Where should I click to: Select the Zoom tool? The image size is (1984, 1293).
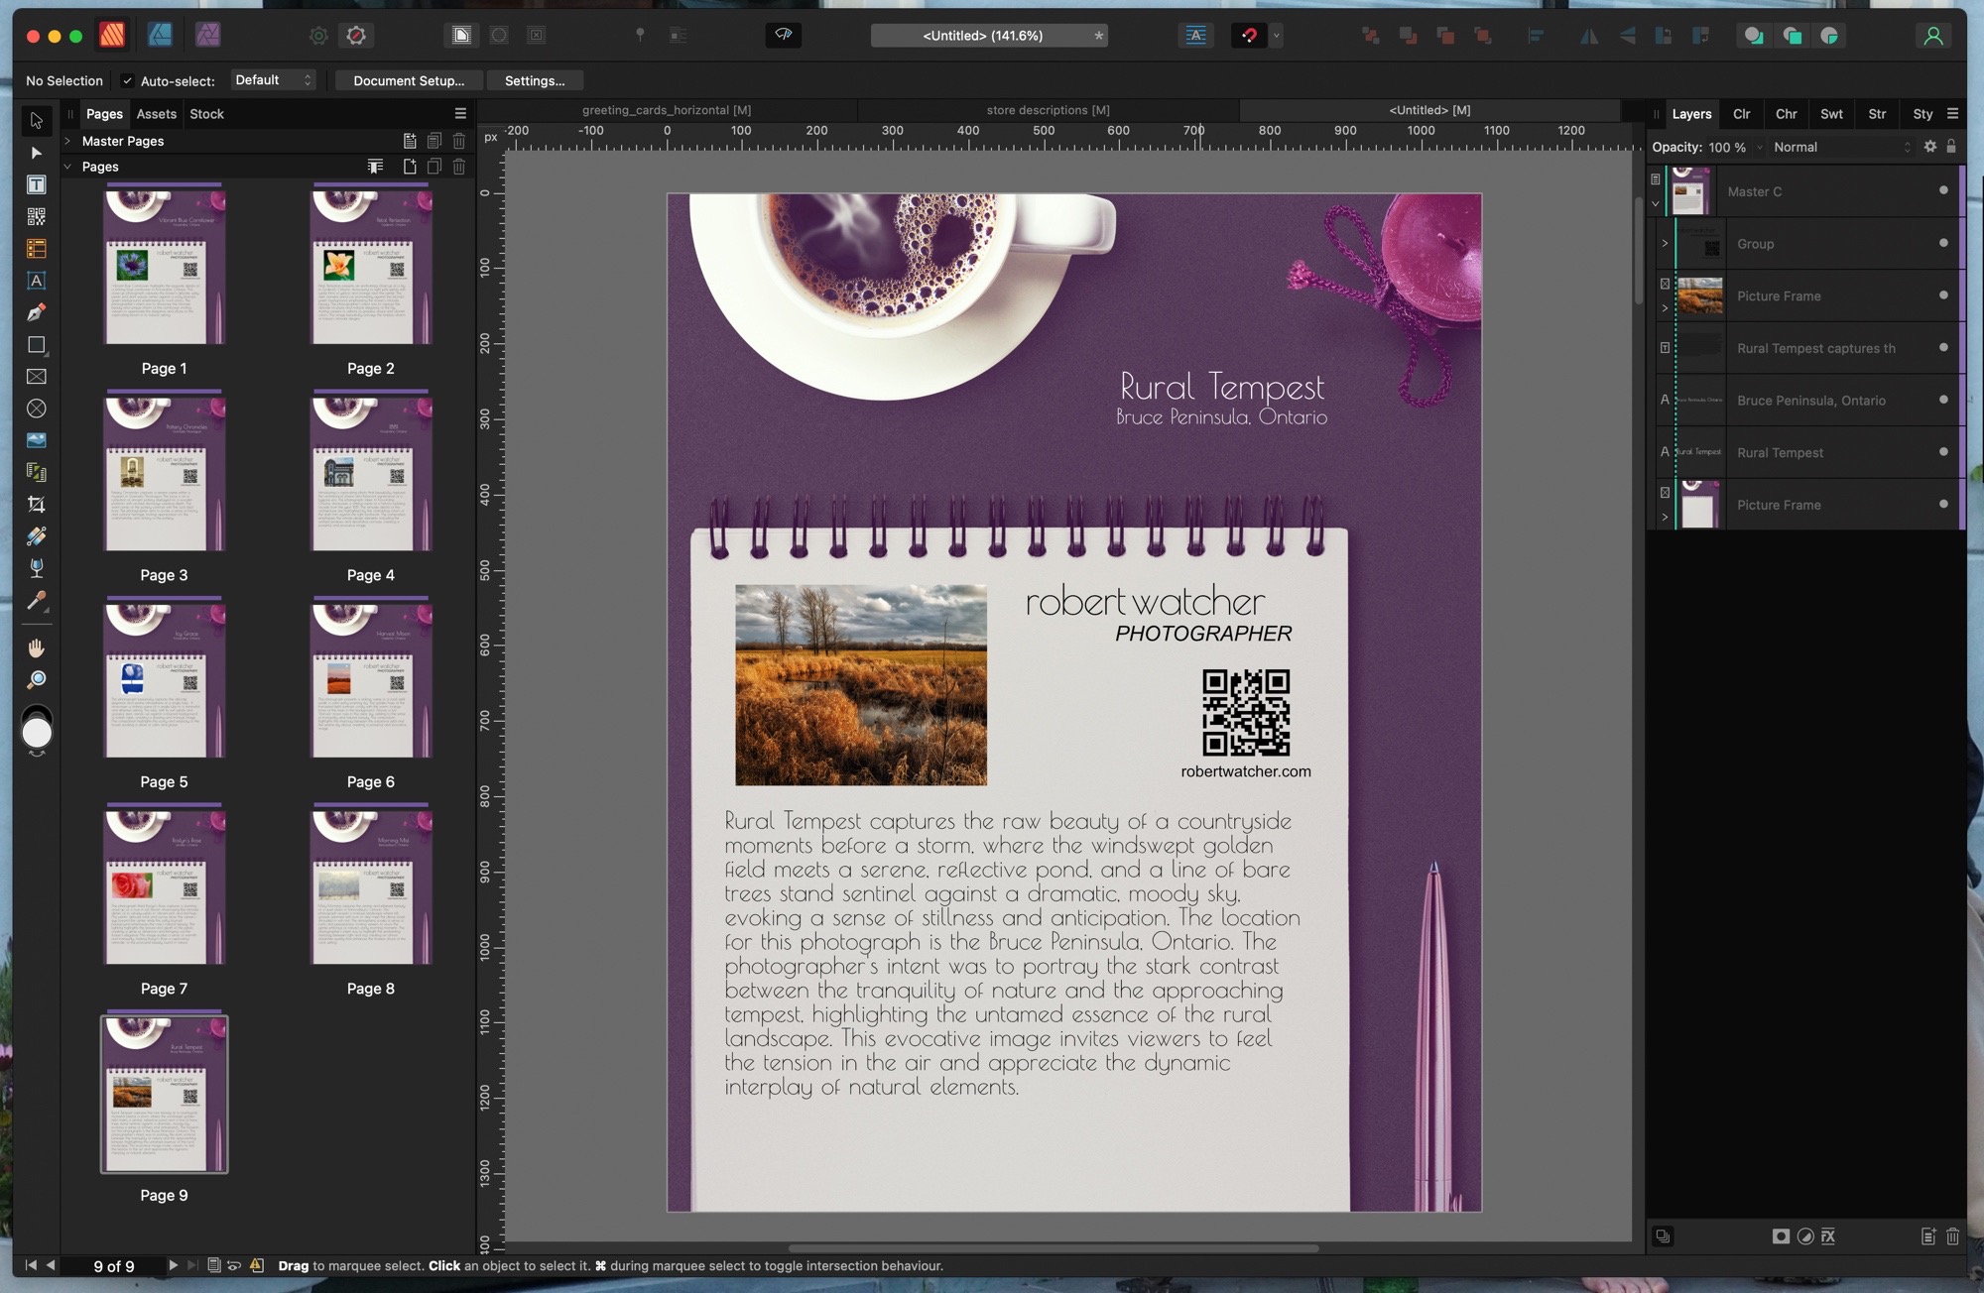pos(37,679)
